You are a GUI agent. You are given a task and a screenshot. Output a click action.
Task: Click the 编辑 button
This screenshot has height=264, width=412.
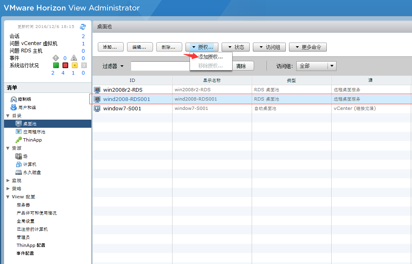click(x=139, y=47)
